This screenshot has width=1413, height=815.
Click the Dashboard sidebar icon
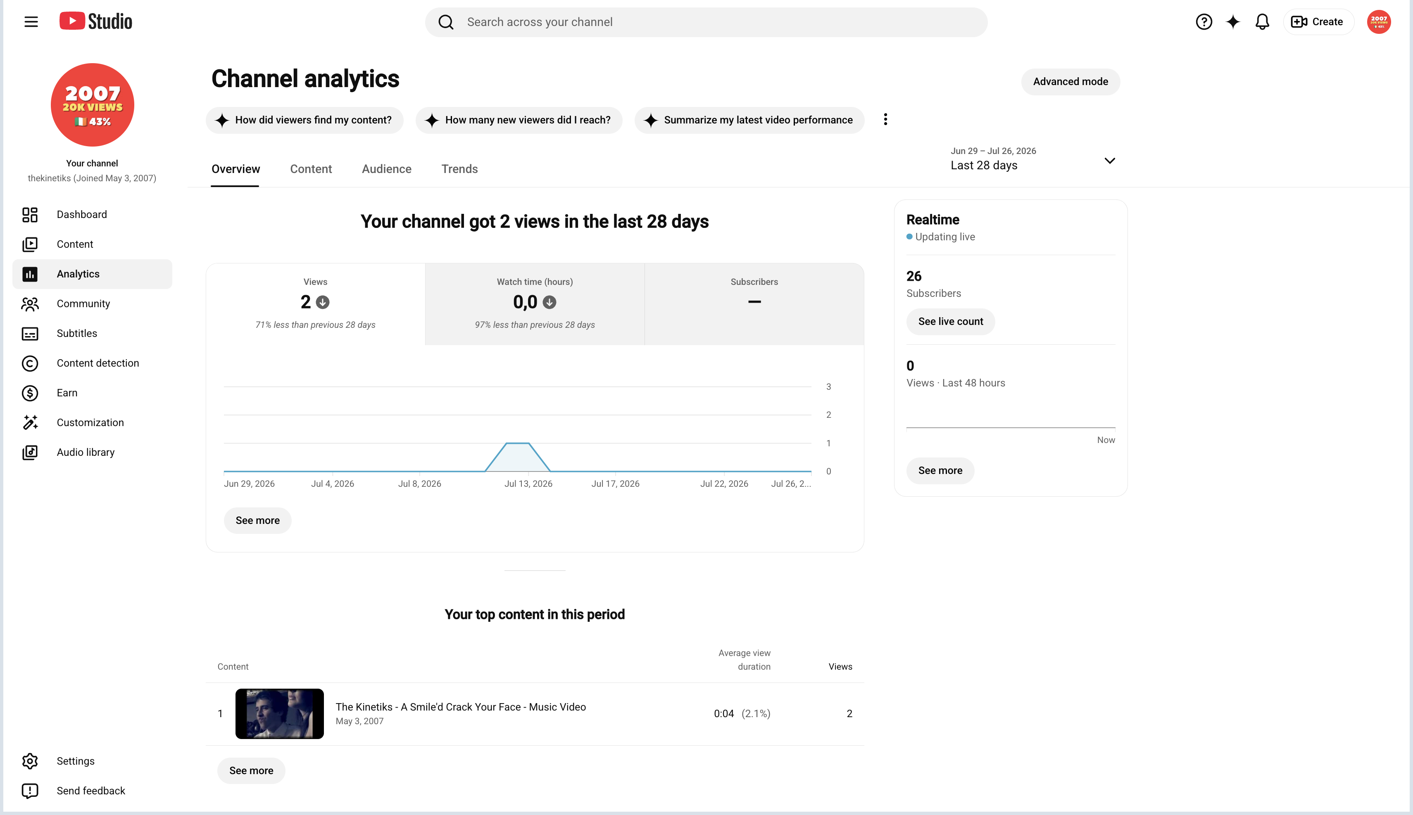[30, 214]
